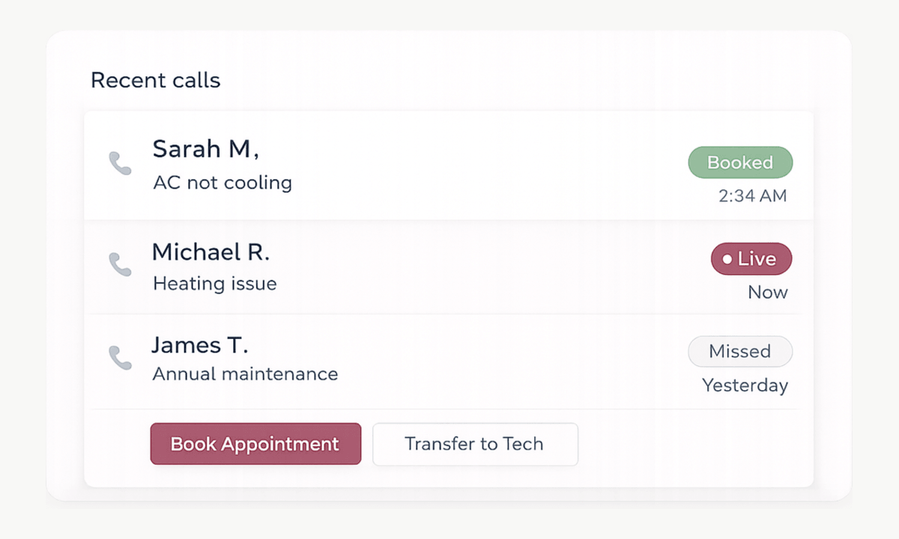Click the phone icon next to Michael R.
The image size is (899, 539).
pyautogui.click(x=120, y=264)
